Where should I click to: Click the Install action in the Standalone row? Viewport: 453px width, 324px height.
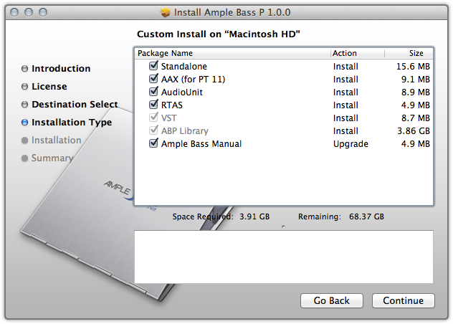click(x=345, y=67)
